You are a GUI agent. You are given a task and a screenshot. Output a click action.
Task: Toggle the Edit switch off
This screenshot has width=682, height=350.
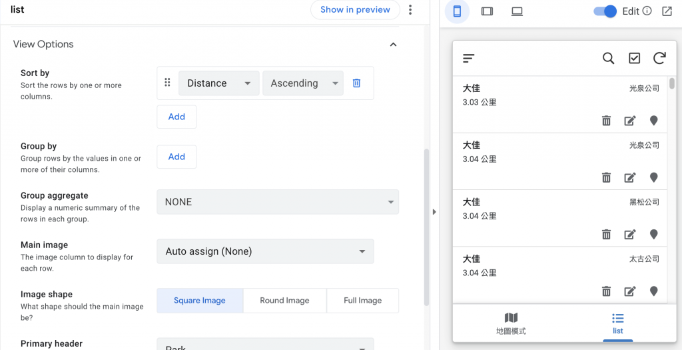pyautogui.click(x=605, y=11)
